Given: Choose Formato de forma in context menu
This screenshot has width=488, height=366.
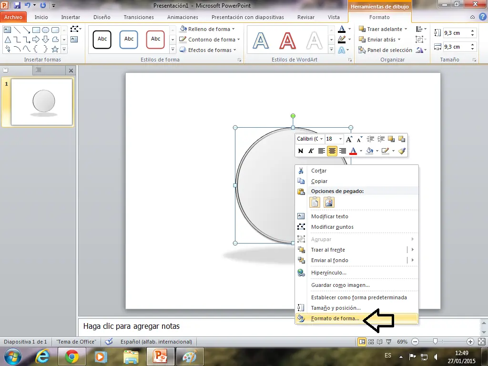Looking at the screenshot, I should (x=356, y=318).
